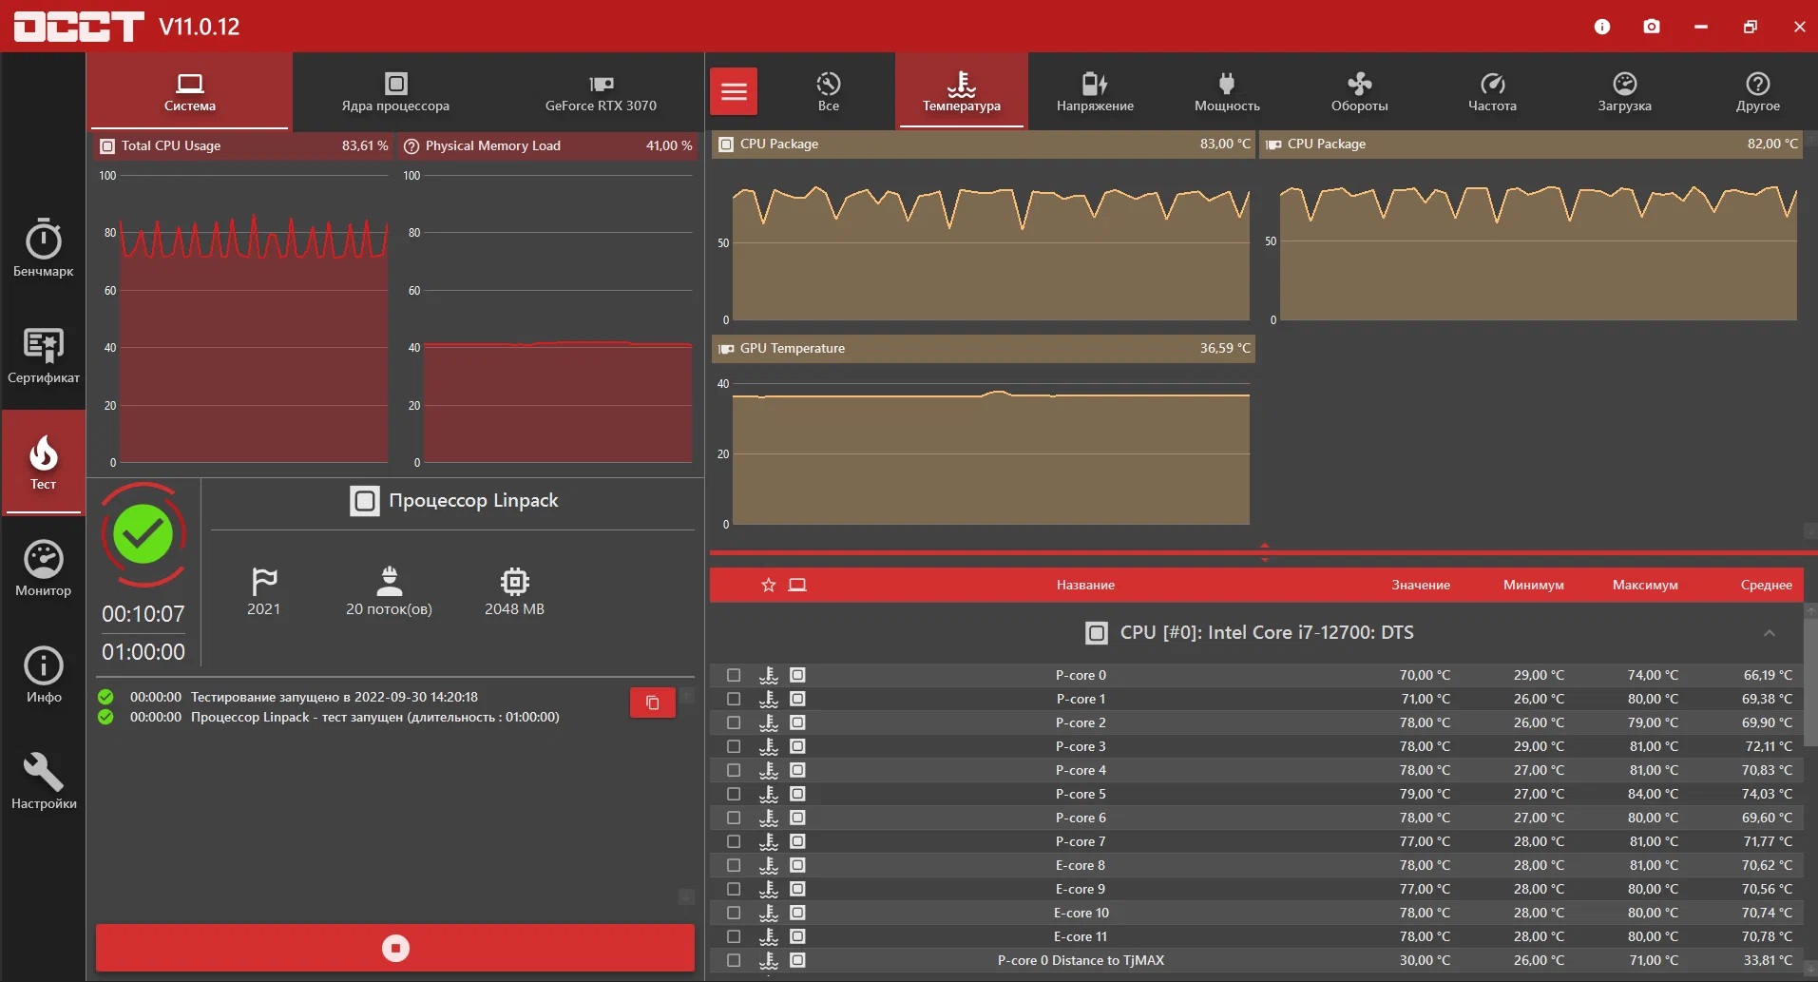Select the Мощность power tab
The image size is (1818, 982).
click(1227, 91)
